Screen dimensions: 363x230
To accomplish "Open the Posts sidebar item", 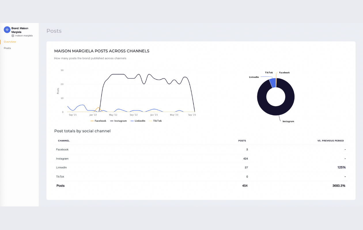I will pos(7,48).
